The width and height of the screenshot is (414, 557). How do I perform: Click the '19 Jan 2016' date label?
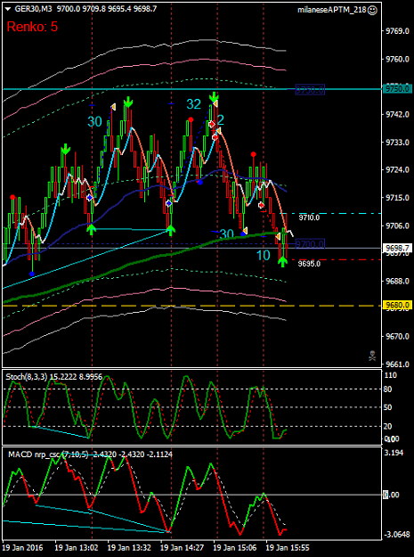23,547
